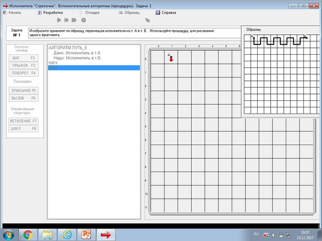Image resolution: width=322 pixels, height=241 pixels.
Task: Click the Начать icon in menu bar
Action: (5, 13)
